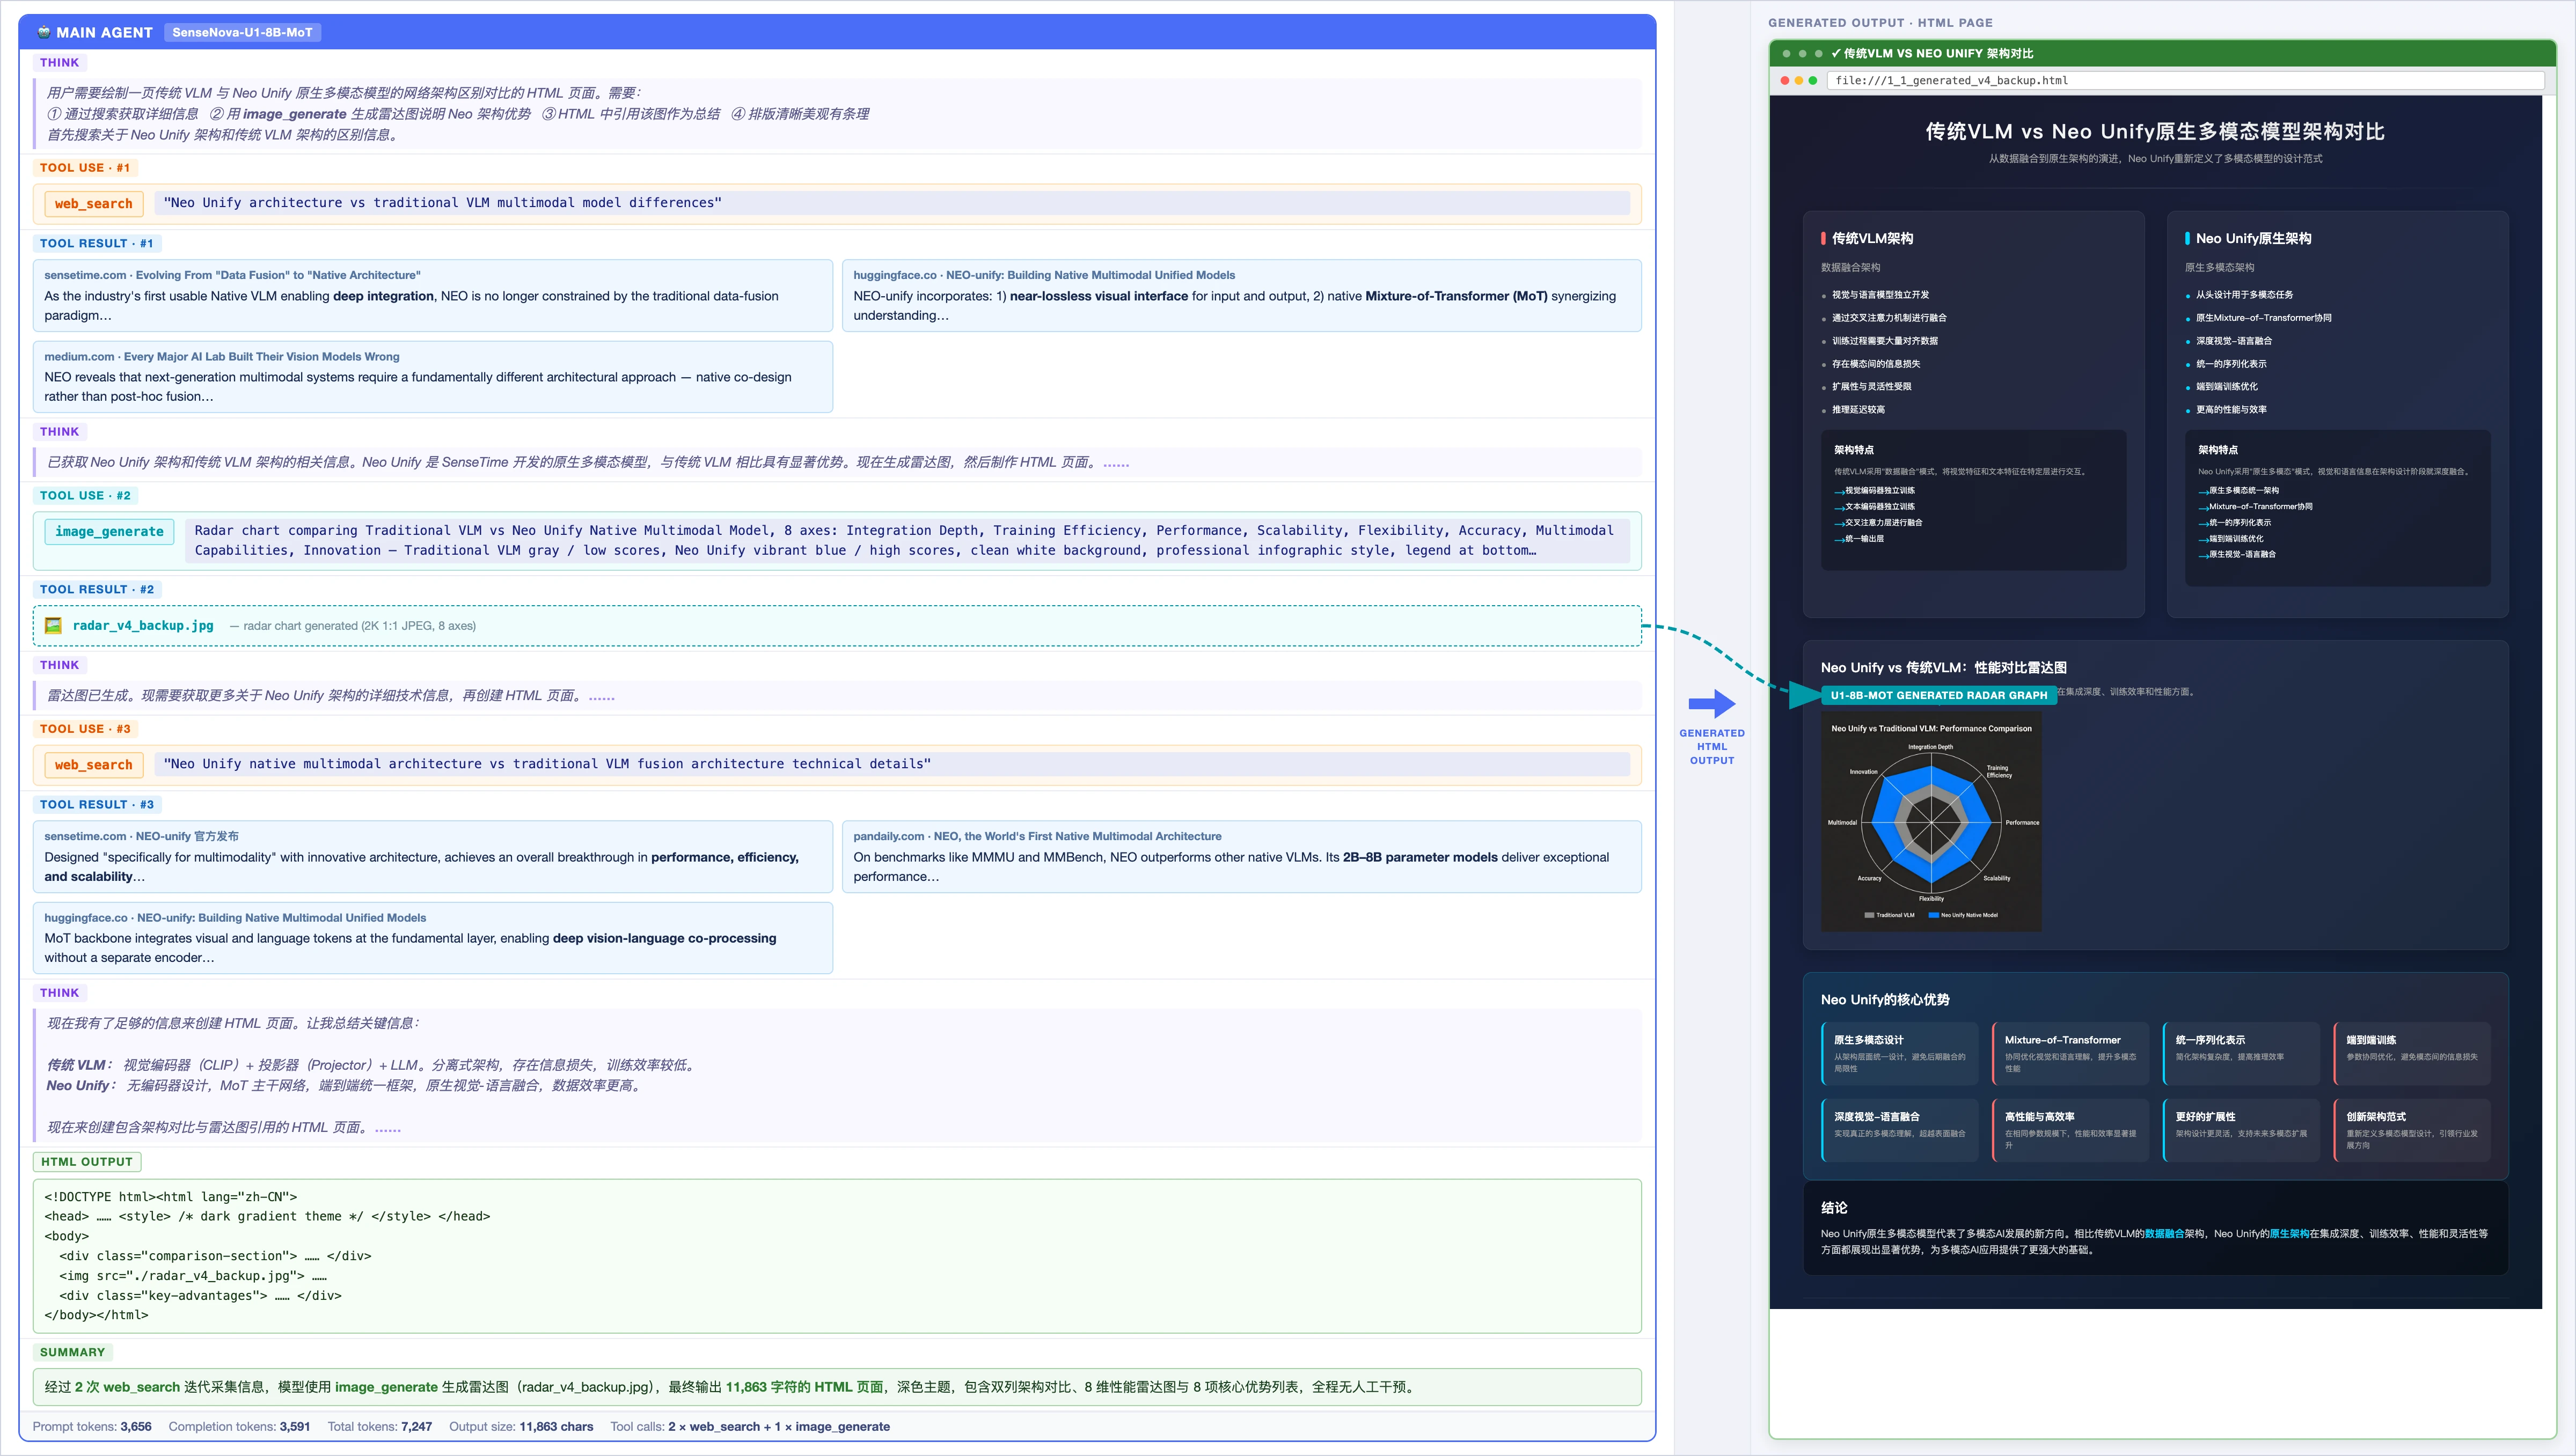
Task: Click the checkmark icon in the green title bar
Action: pos(1836,54)
